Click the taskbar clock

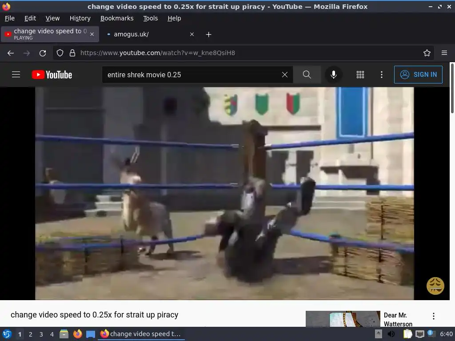446,334
